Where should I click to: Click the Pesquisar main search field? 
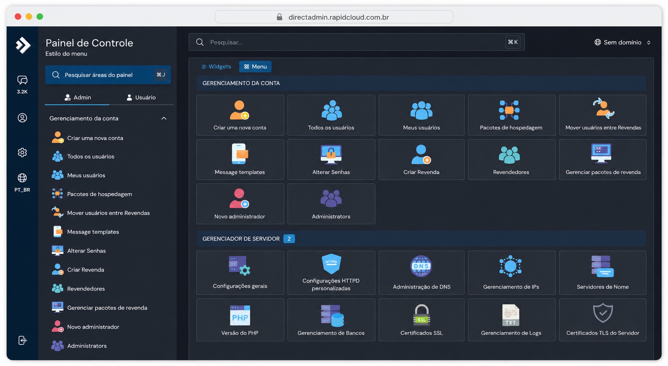click(x=357, y=42)
